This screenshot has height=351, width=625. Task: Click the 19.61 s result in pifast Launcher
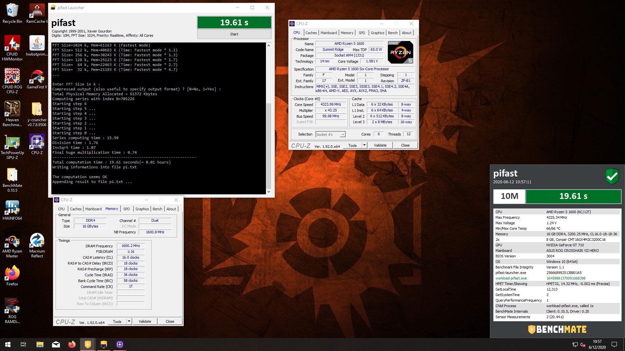click(234, 22)
